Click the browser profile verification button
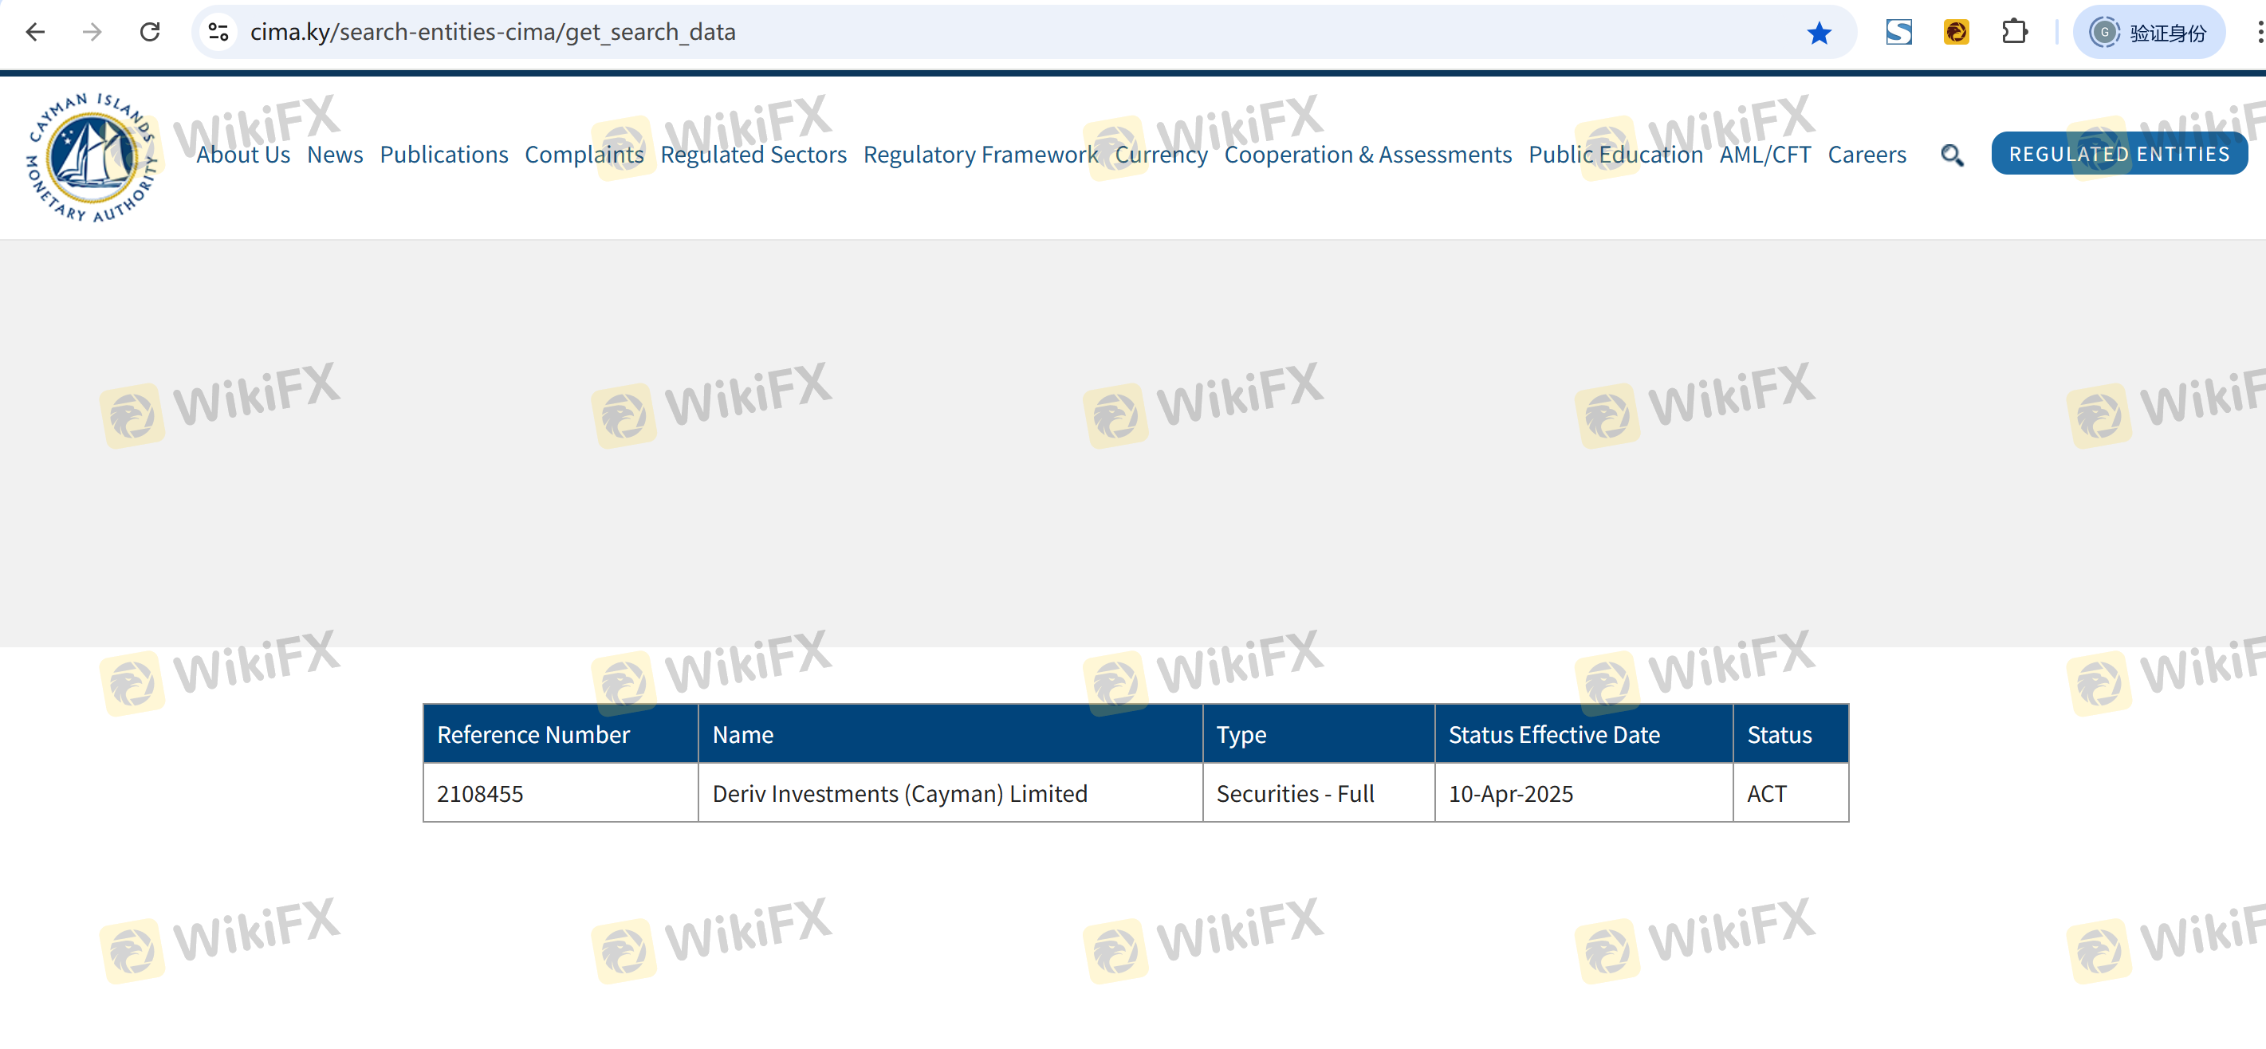The width and height of the screenshot is (2266, 1049). (2148, 33)
